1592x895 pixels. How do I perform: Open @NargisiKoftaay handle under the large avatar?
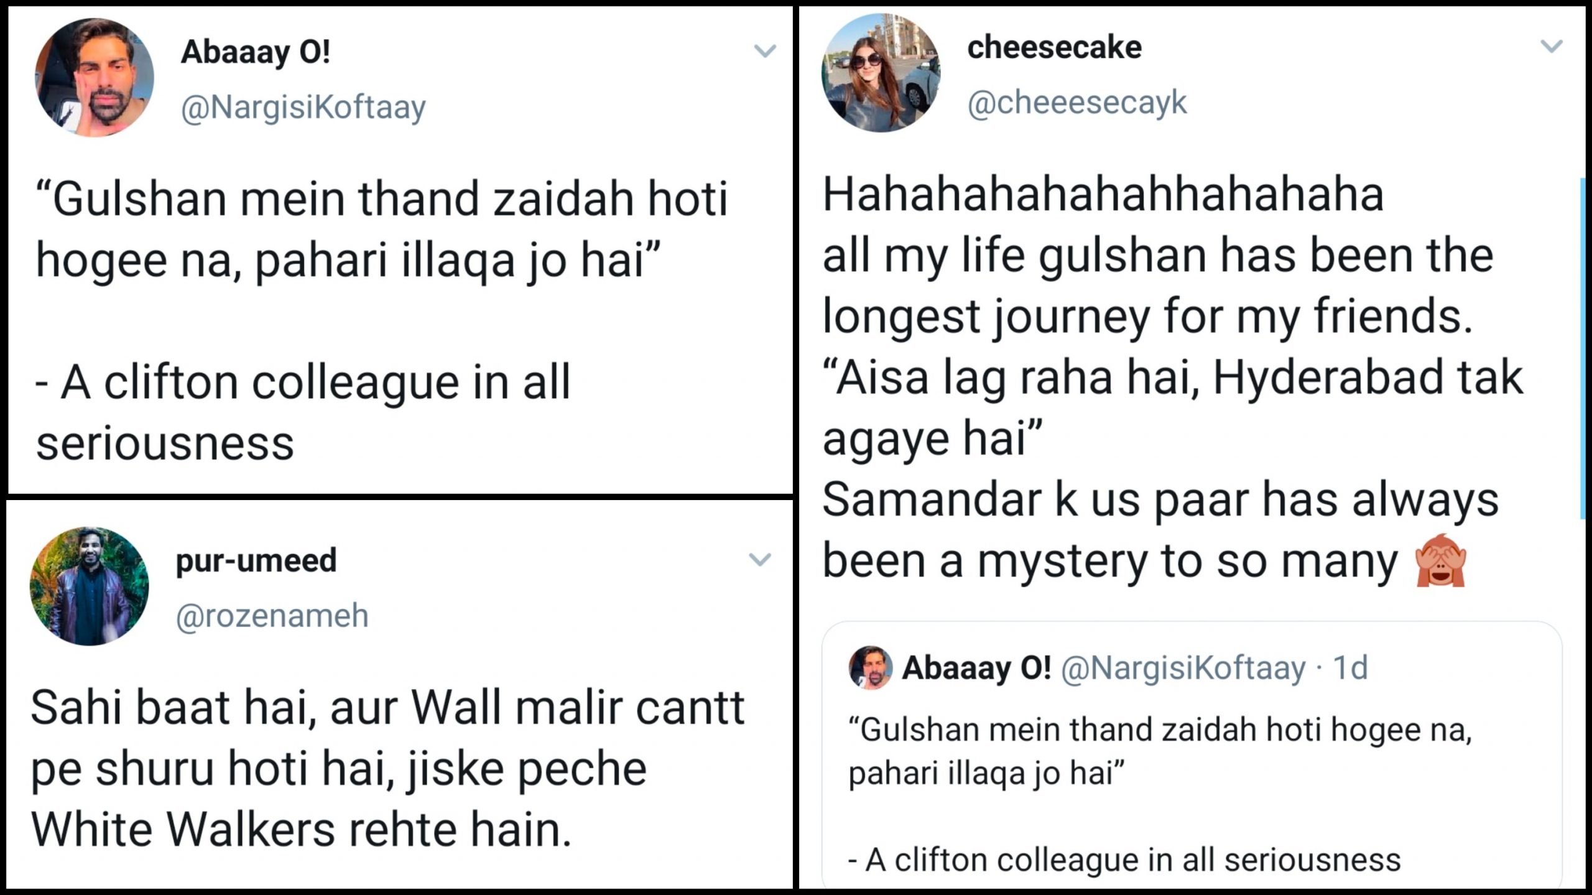click(x=303, y=107)
